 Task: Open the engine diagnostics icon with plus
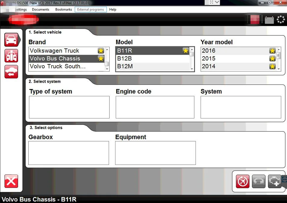click(274, 181)
